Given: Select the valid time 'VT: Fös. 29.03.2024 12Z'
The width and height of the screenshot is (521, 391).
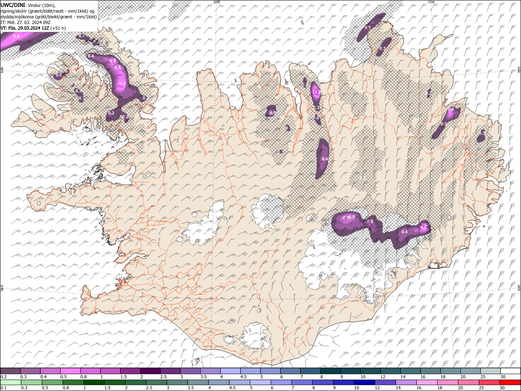Looking at the screenshot, I should [25, 28].
